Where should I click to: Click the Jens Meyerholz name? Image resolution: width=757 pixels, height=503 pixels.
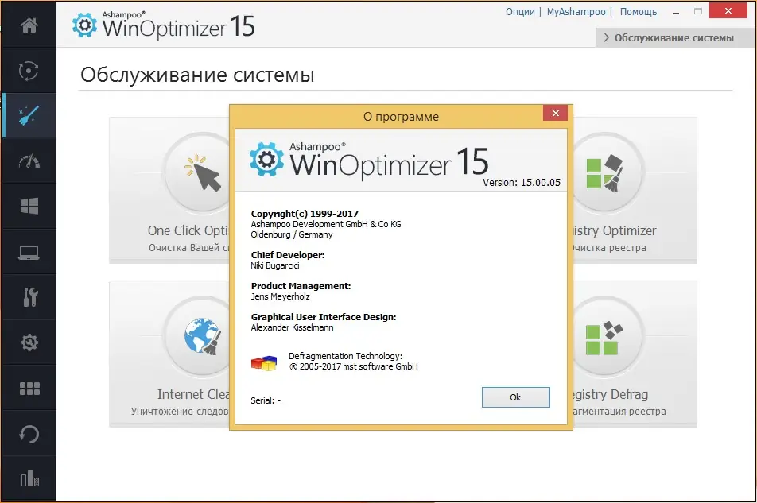(x=280, y=296)
